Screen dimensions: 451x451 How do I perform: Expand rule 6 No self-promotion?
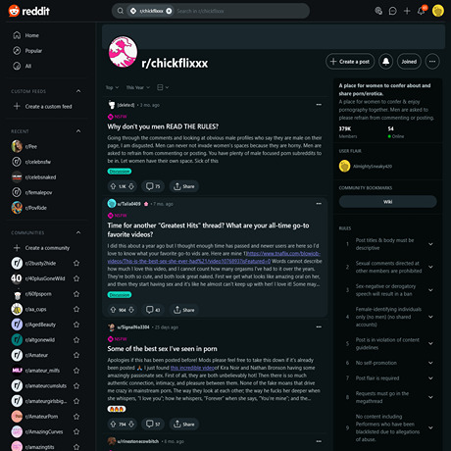click(430, 363)
